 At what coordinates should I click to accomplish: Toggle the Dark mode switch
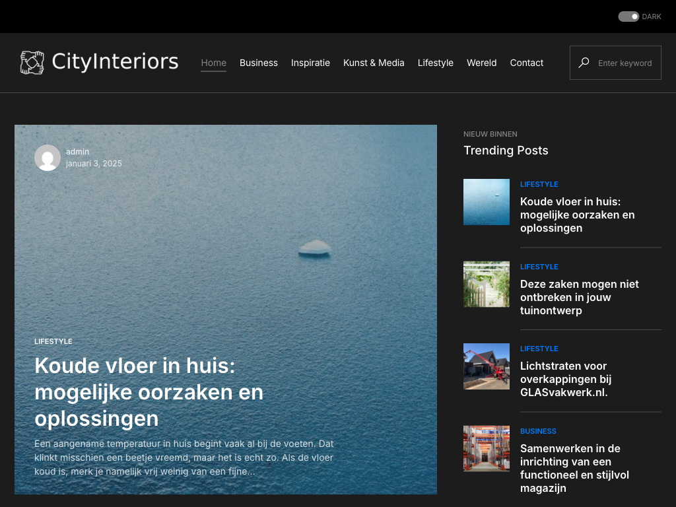pyautogui.click(x=628, y=17)
